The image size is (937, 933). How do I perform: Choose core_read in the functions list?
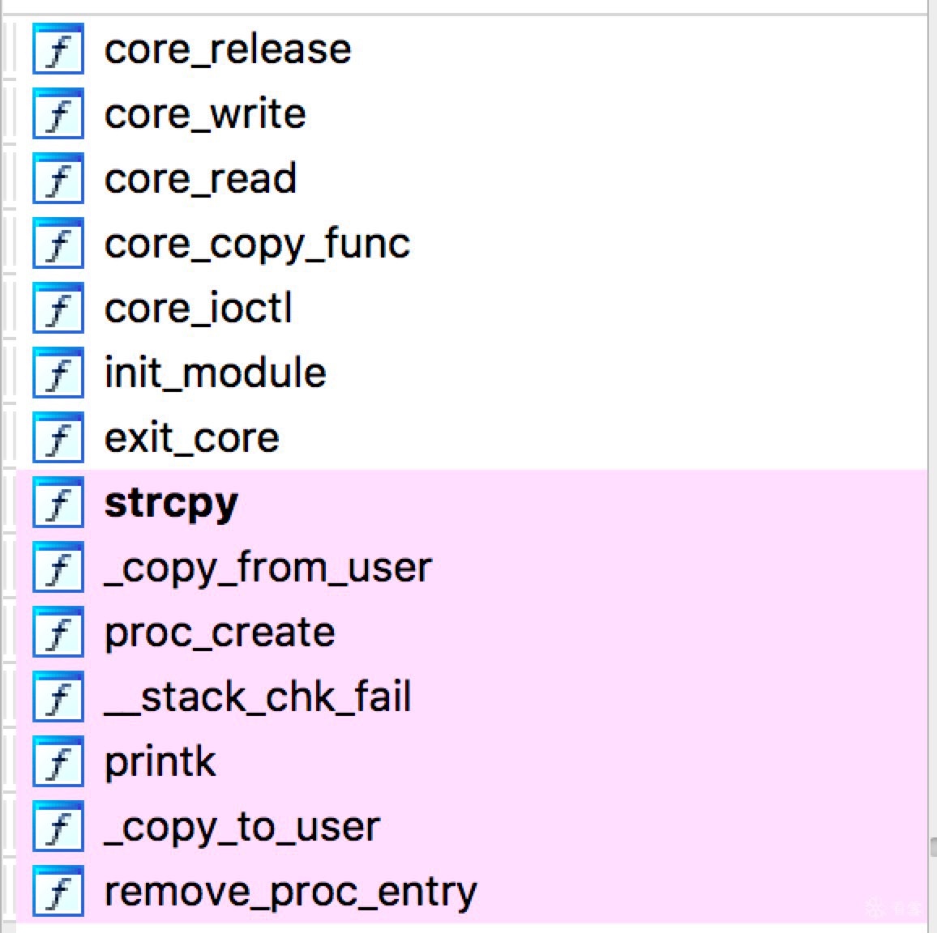point(200,178)
